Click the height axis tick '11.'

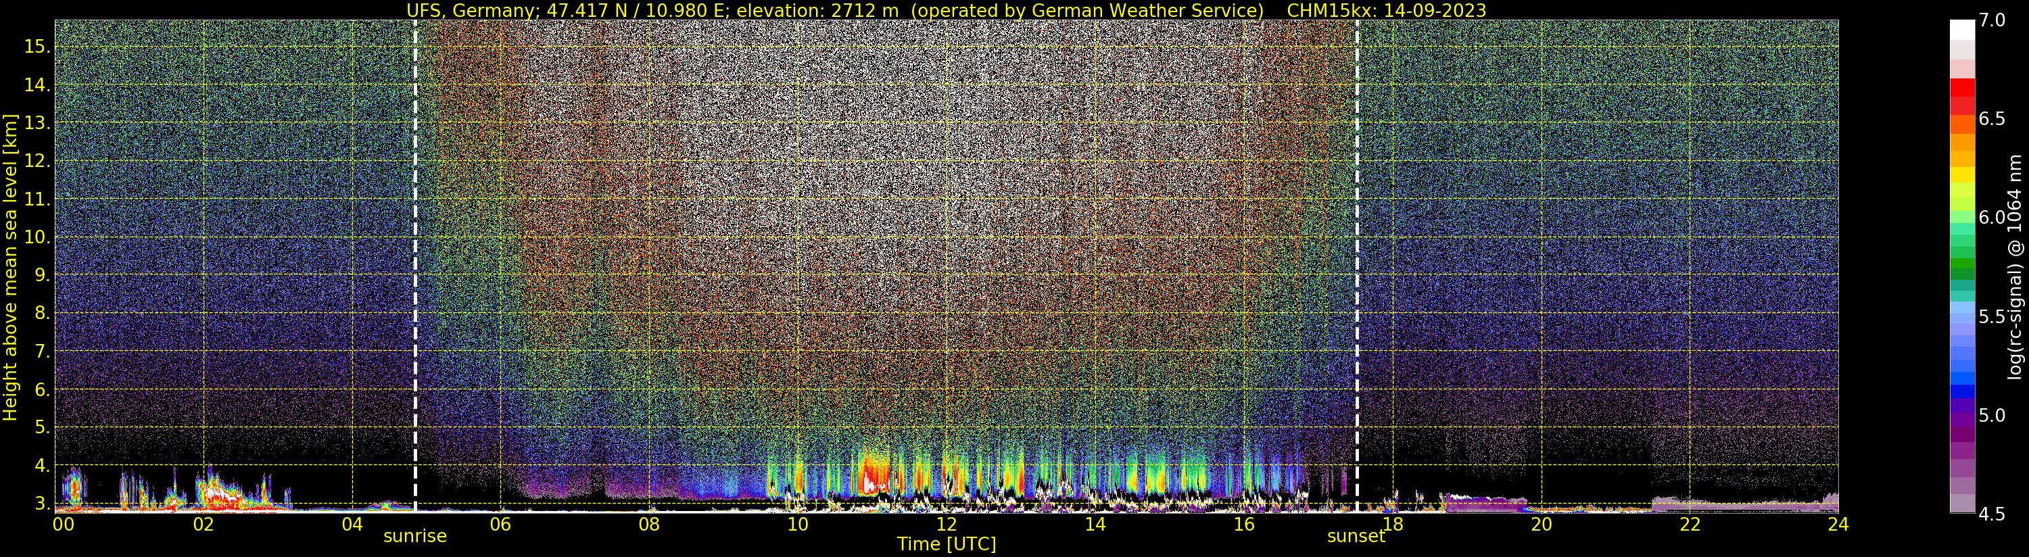point(37,199)
